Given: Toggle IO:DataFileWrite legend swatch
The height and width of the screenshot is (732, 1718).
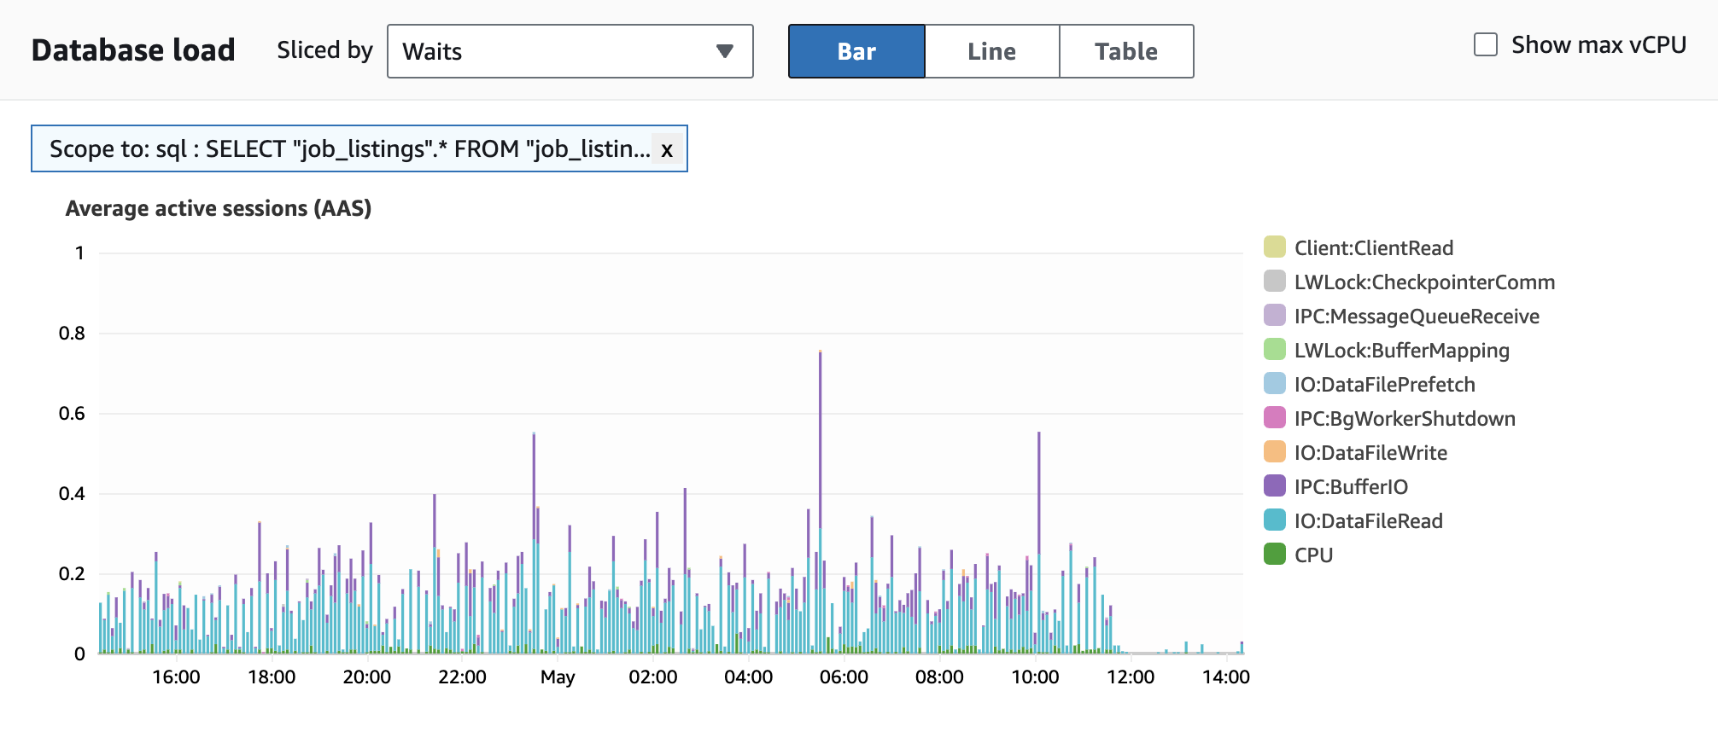Looking at the screenshot, I should pos(1275,452).
